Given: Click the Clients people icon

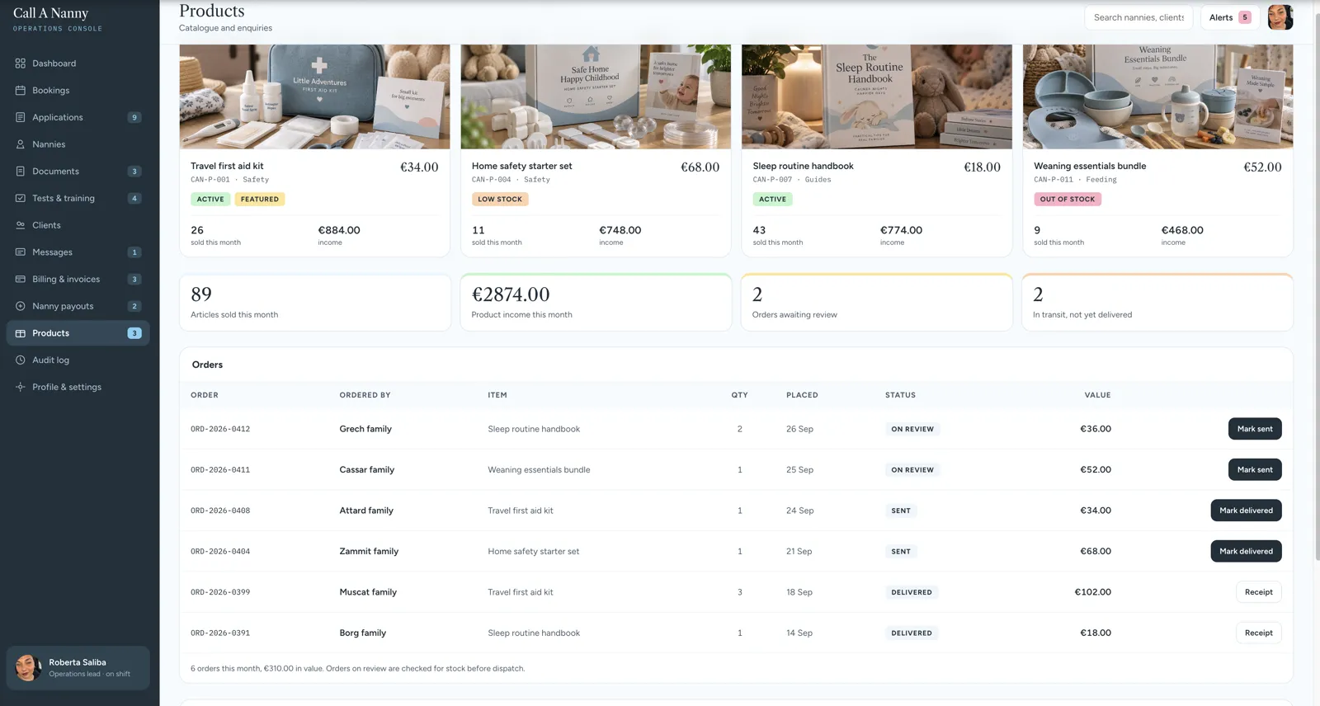Looking at the screenshot, I should point(21,225).
